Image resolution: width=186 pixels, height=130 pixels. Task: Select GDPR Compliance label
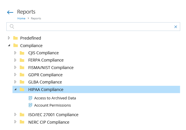[45, 75]
